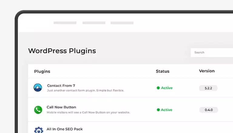This screenshot has height=133, width=233.
Task: Click the Contact From 7 mountain icon
Action: (38, 88)
